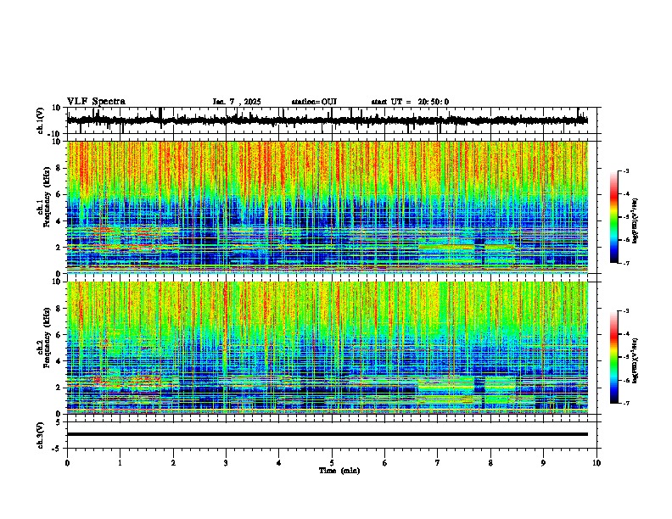The width and height of the screenshot is (672, 519).
Task: Click the ch.2 spectrogram "8" kHz tick label
Action: (59, 309)
